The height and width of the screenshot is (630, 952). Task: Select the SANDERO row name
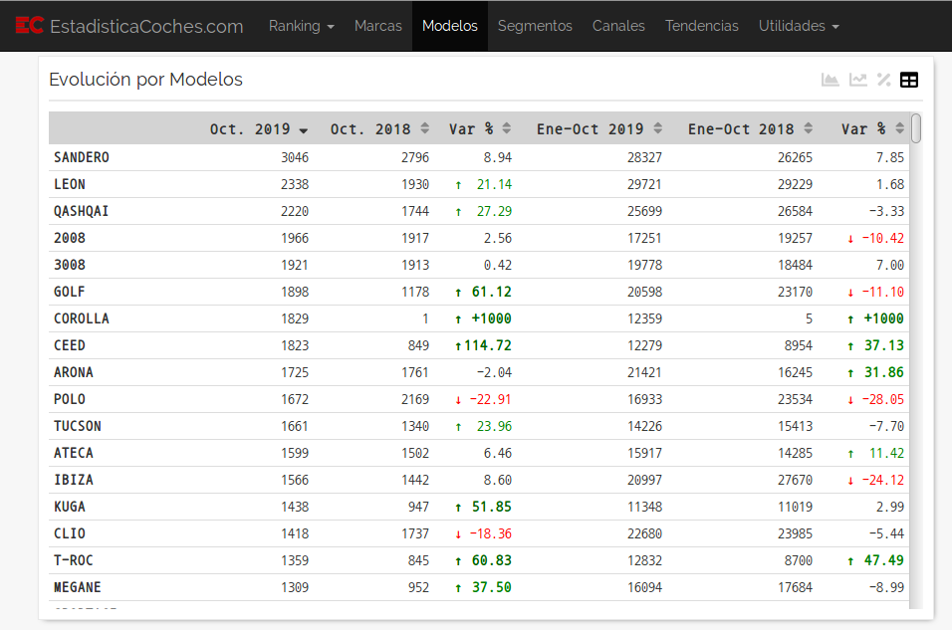click(x=82, y=157)
